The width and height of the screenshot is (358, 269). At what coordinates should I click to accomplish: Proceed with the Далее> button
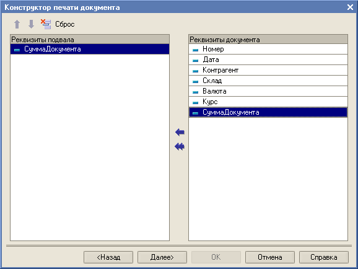[162, 257]
